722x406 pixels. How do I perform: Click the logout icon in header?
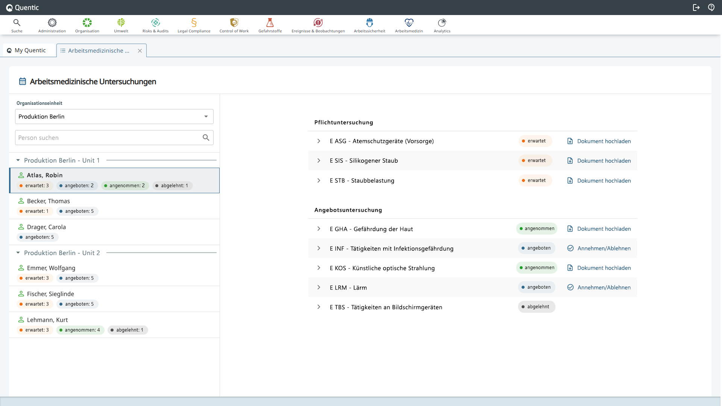coord(696,8)
